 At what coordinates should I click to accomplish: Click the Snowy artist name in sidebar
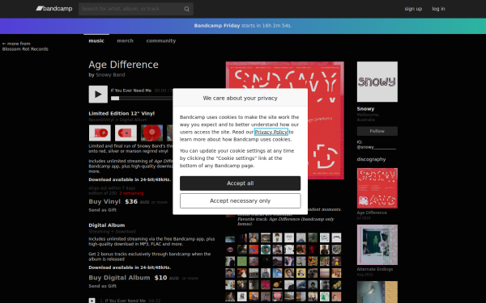pos(365,109)
